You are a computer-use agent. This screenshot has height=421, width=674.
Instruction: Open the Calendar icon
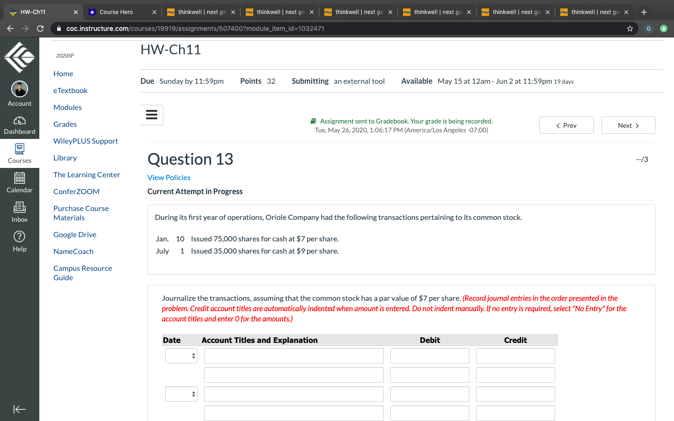pyautogui.click(x=19, y=181)
